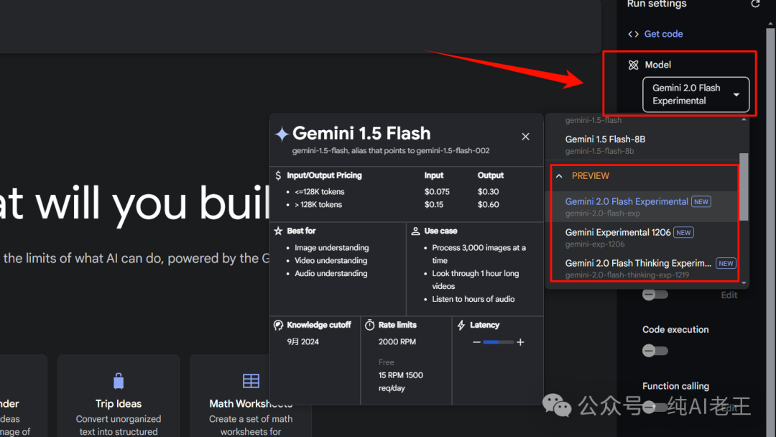
Task: Click the Get code link
Action: pyautogui.click(x=663, y=34)
